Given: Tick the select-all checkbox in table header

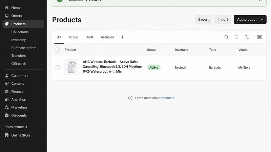Looking at the screenshot, I should pyautogui.click(x=58, y=50).
